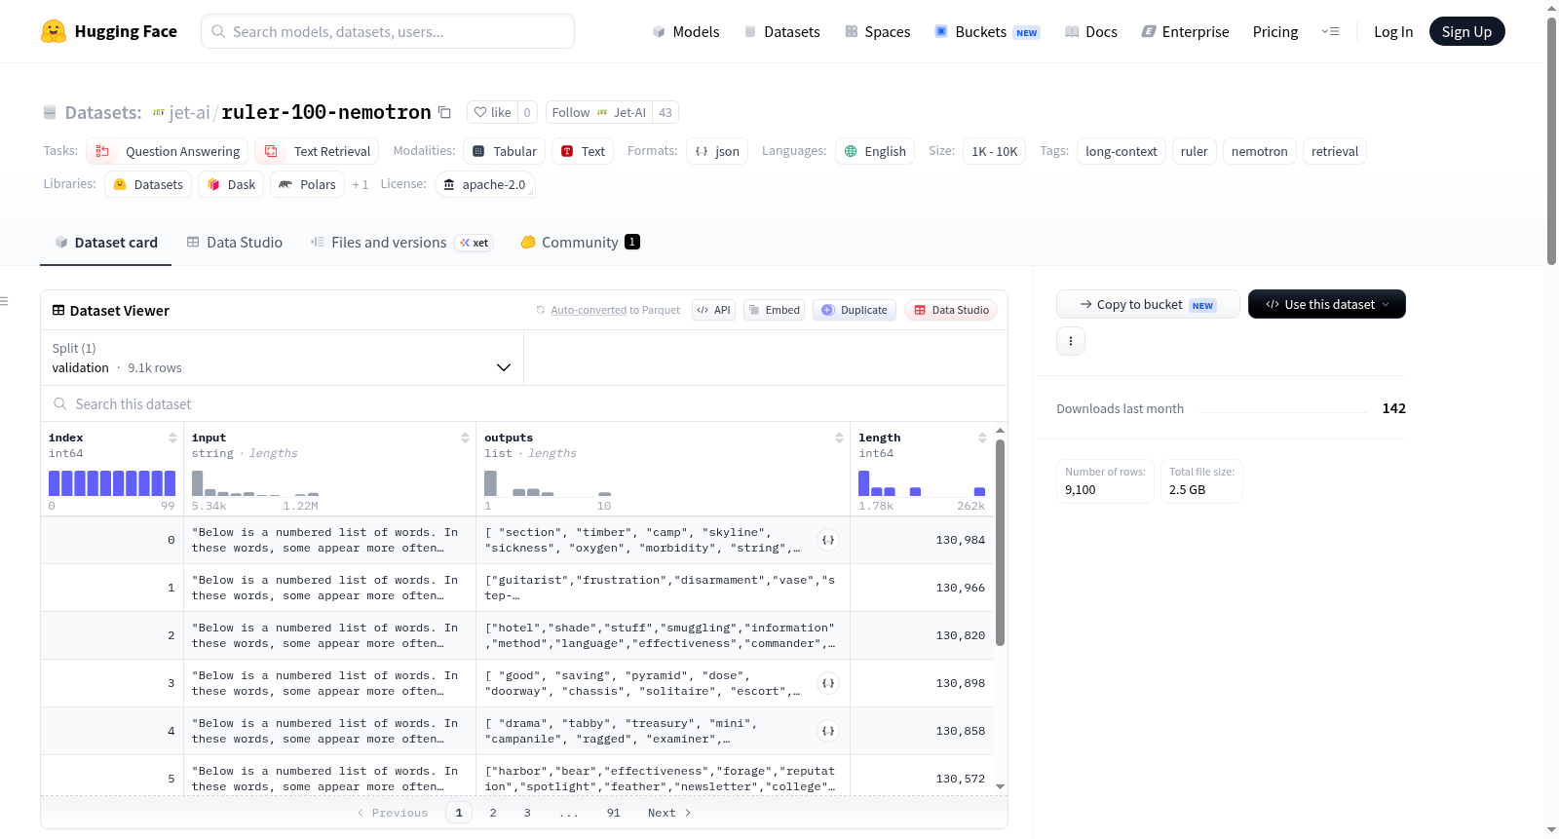Open the Use this dataset dropdown
Image resolution: width=1559 pixels, height=839 pixels.
tap(1327, 304)
